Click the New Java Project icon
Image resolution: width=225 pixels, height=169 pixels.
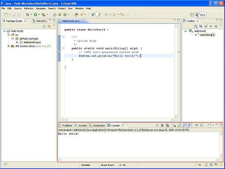(x=55, y=15)
